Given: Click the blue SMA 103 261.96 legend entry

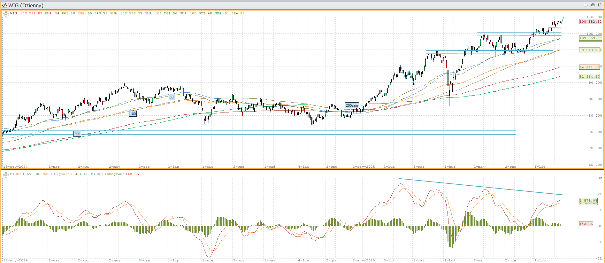Looking at the screenshot, I should [x=161, y=13].
